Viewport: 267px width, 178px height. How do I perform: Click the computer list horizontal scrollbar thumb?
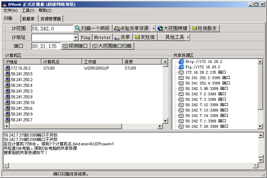[x=66, y=126]
